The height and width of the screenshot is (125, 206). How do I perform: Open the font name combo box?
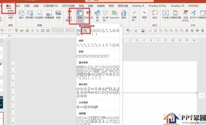58,30
